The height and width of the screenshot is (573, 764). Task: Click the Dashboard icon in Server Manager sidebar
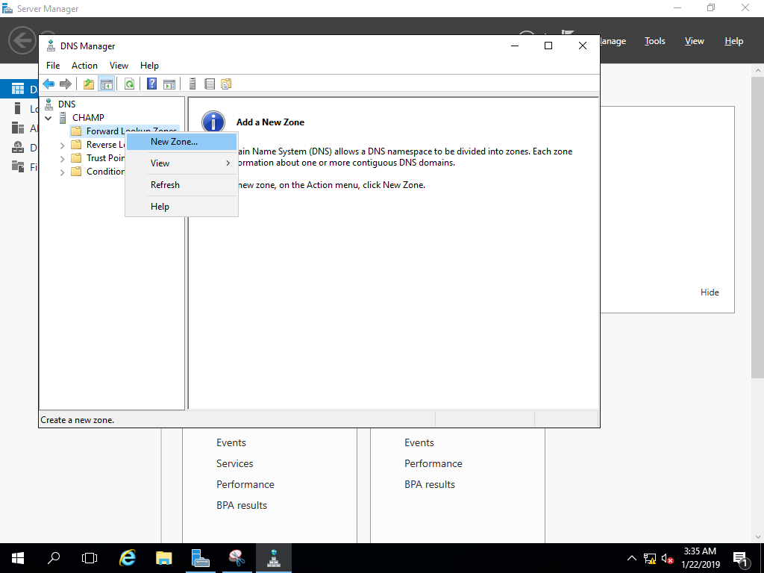18,89
